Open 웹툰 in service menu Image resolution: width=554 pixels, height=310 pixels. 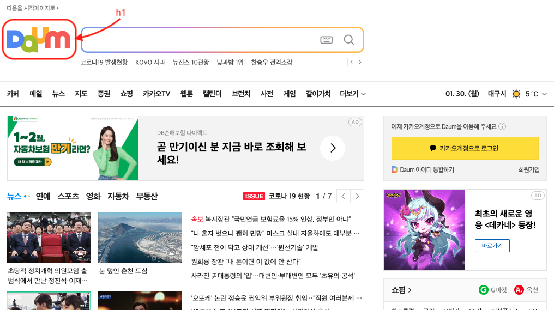186,94
